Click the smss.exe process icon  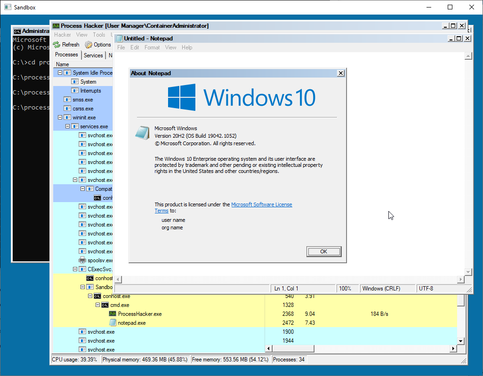[x=67, y=100]
